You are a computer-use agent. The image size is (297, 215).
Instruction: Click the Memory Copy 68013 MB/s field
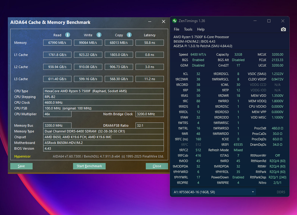click(119, 43)
